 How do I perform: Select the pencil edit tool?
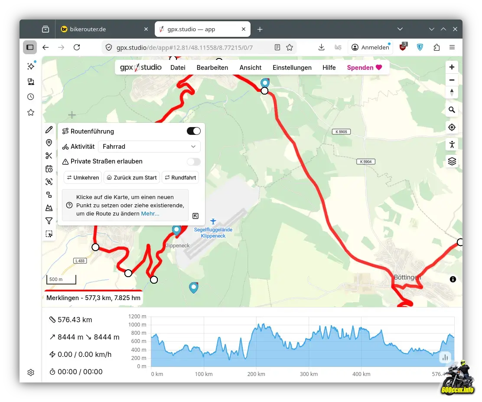coord(49,130)
